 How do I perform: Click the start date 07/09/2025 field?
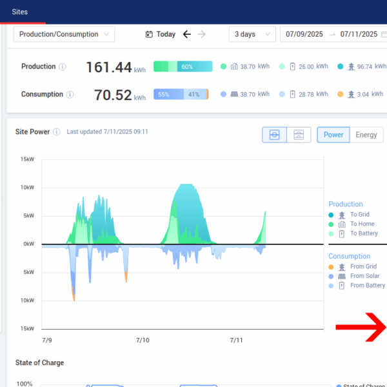[304, 34]
